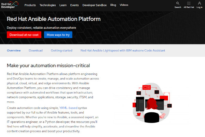Open the All Red Hat grid icon
This screenshot has width=205, height=137.
(x=189, y=5)
